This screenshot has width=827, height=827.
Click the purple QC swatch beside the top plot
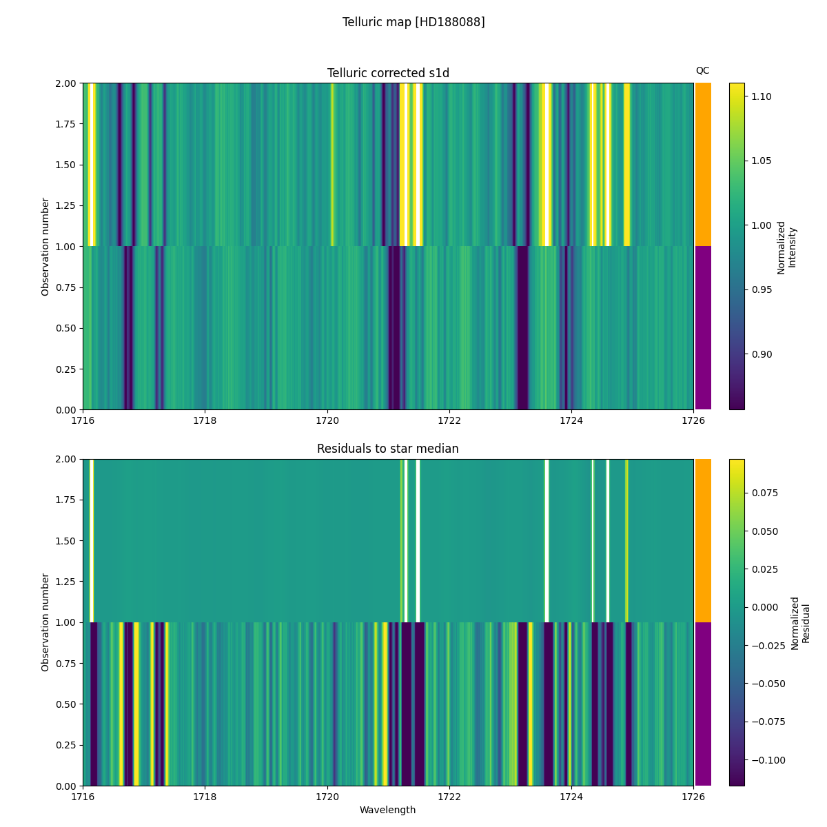coord(703,328)
